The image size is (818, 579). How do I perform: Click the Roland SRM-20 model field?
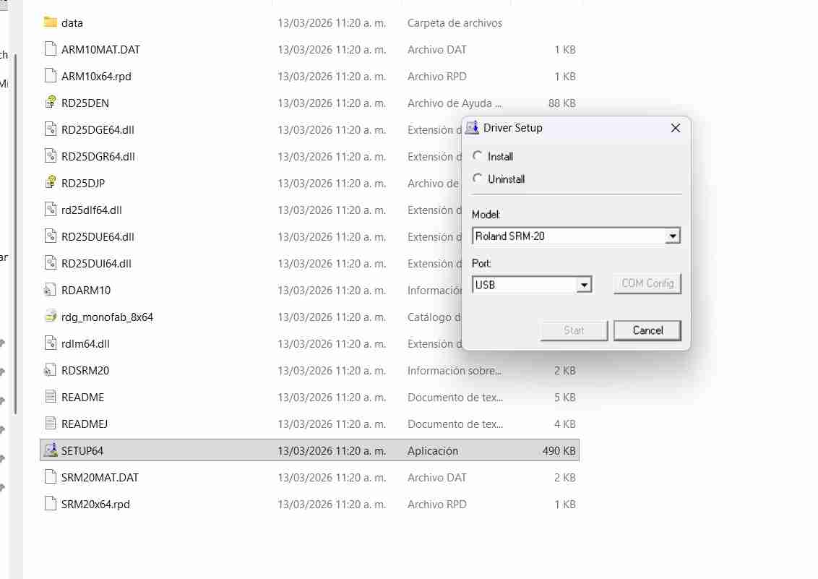point(576,236)
